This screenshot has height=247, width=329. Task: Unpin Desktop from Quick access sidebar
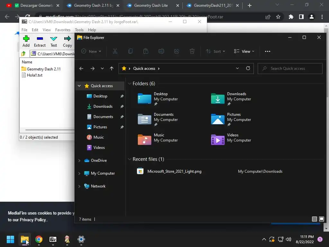point(122,96)
